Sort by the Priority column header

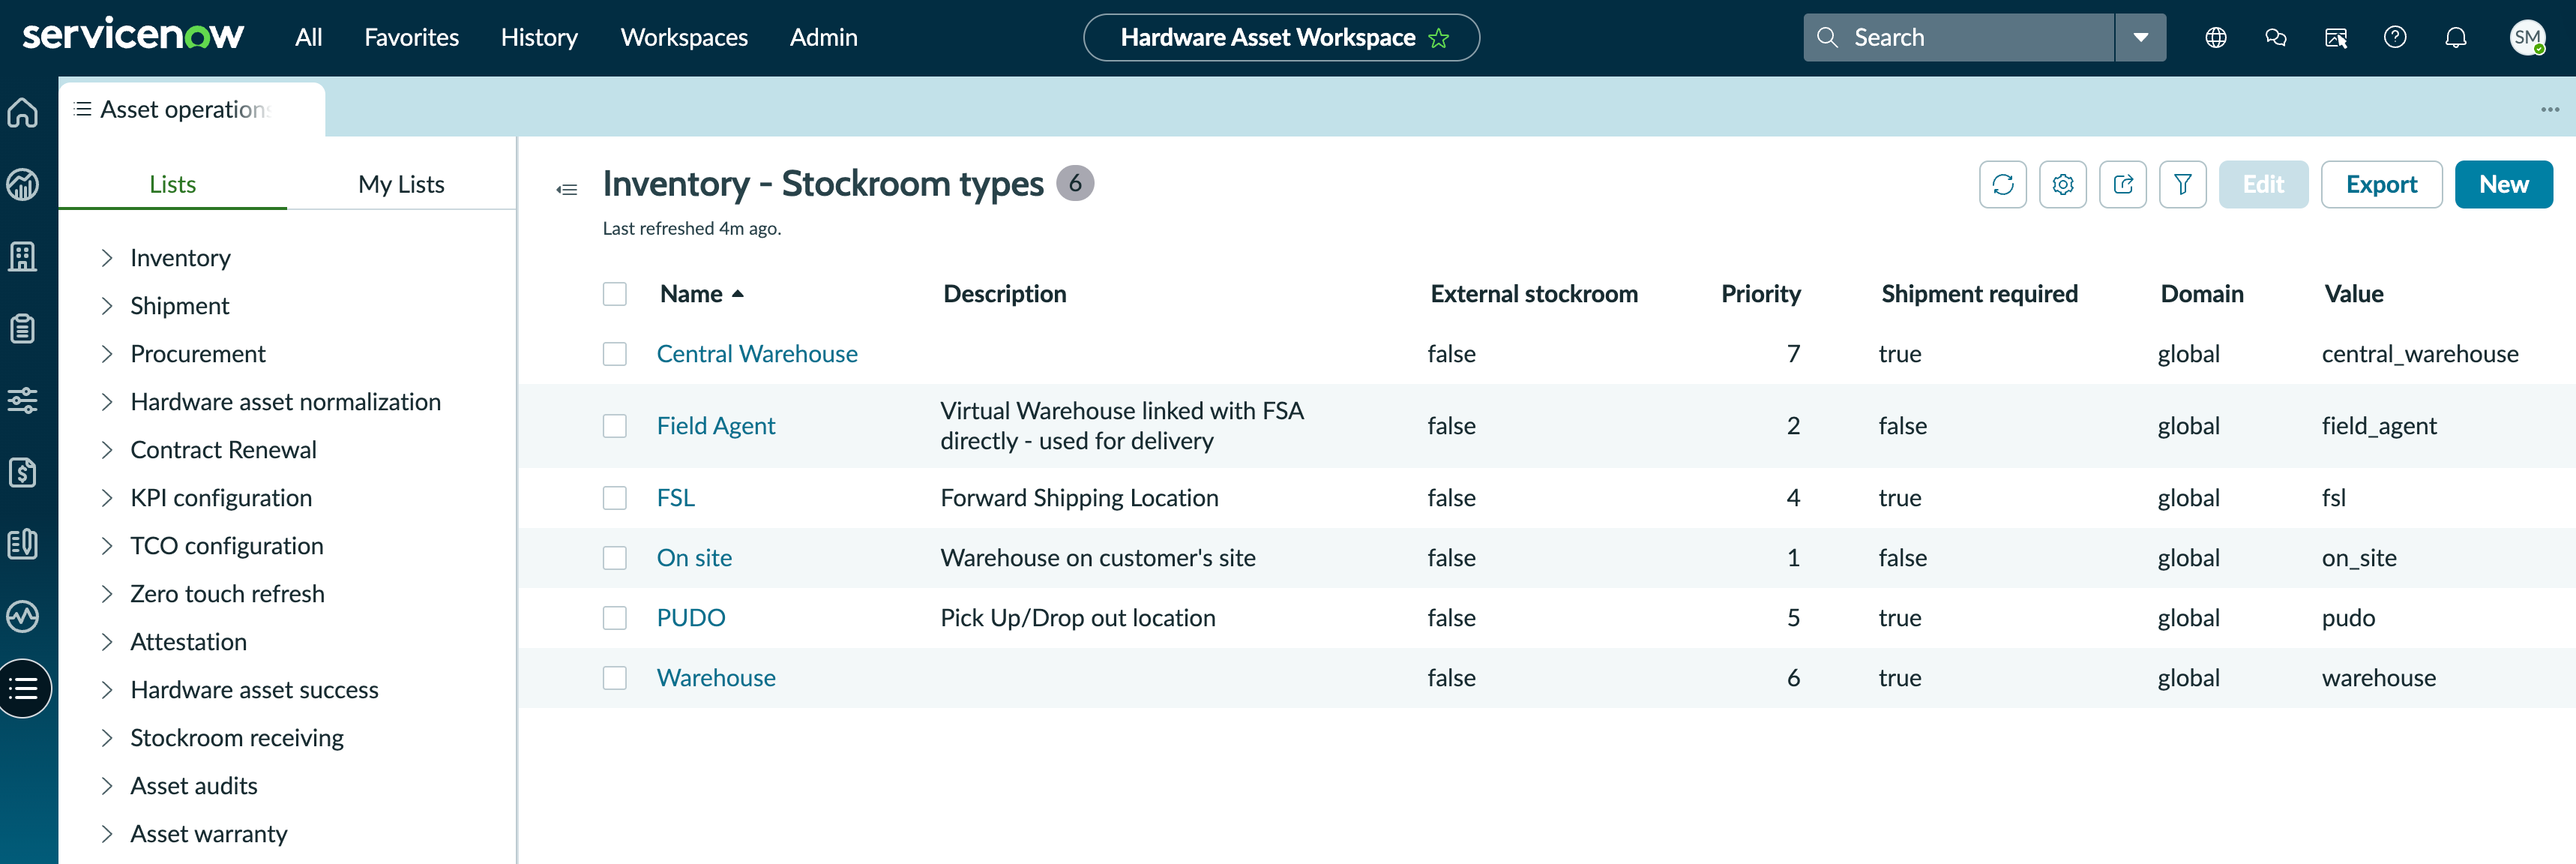tap(1760, 294)
